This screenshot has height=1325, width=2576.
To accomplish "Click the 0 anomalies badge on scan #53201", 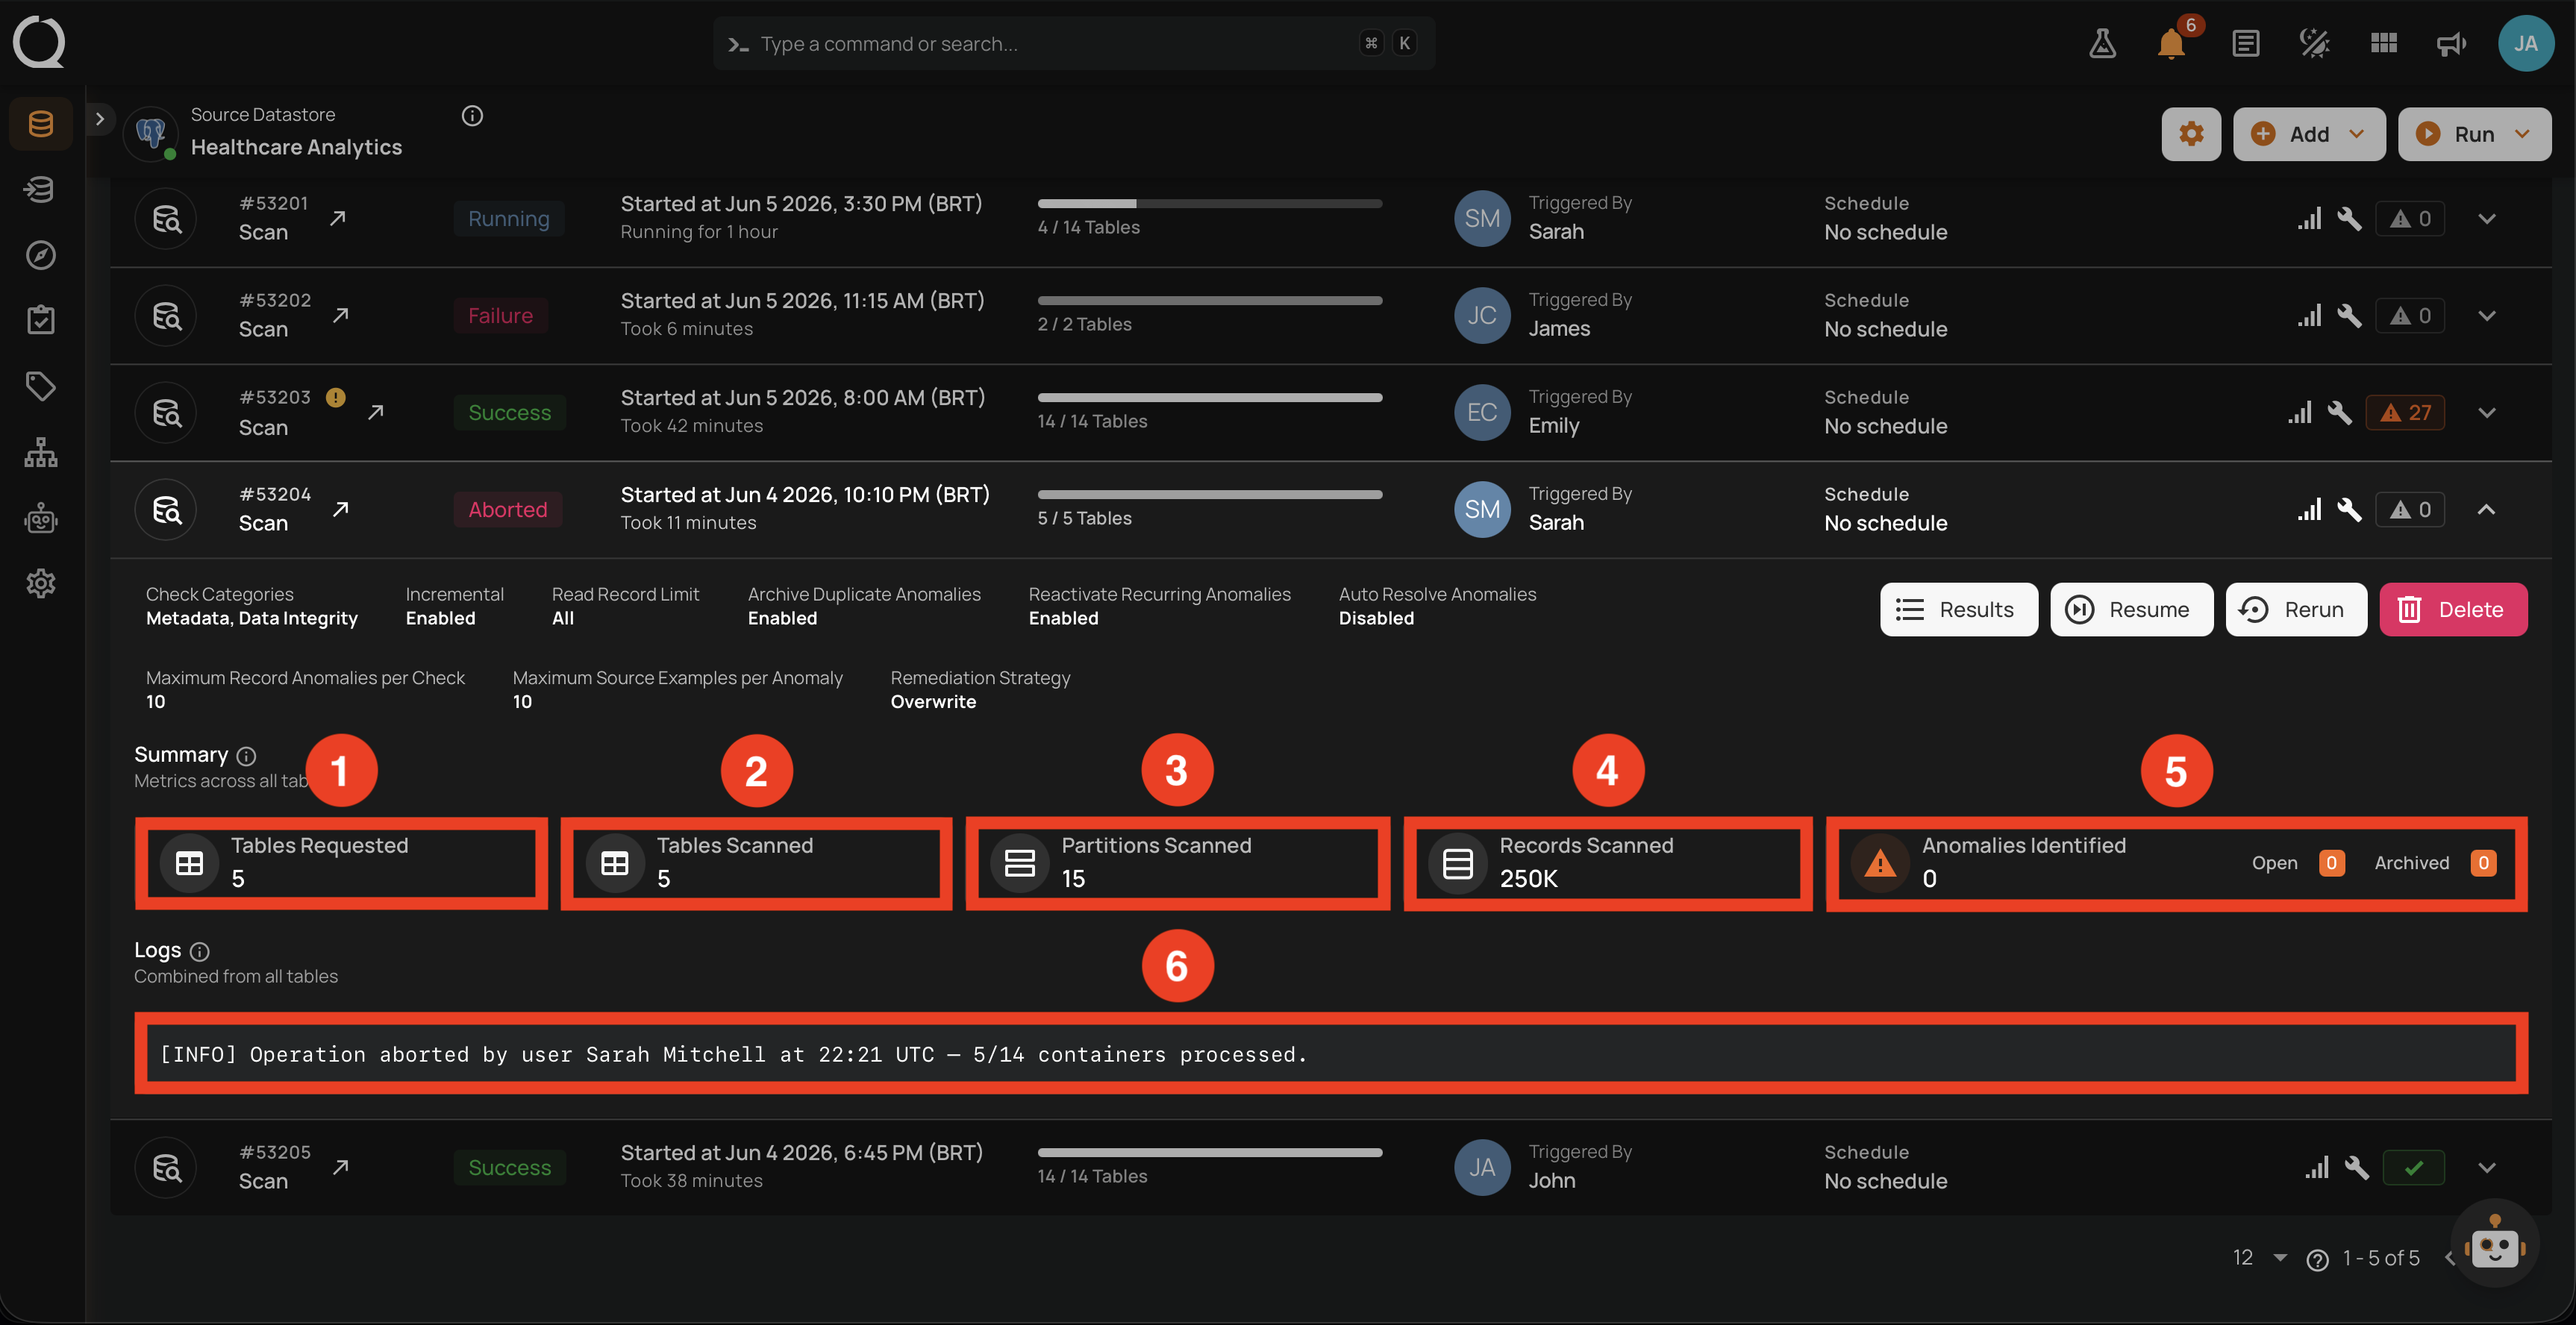I will tap(2410, 218).
